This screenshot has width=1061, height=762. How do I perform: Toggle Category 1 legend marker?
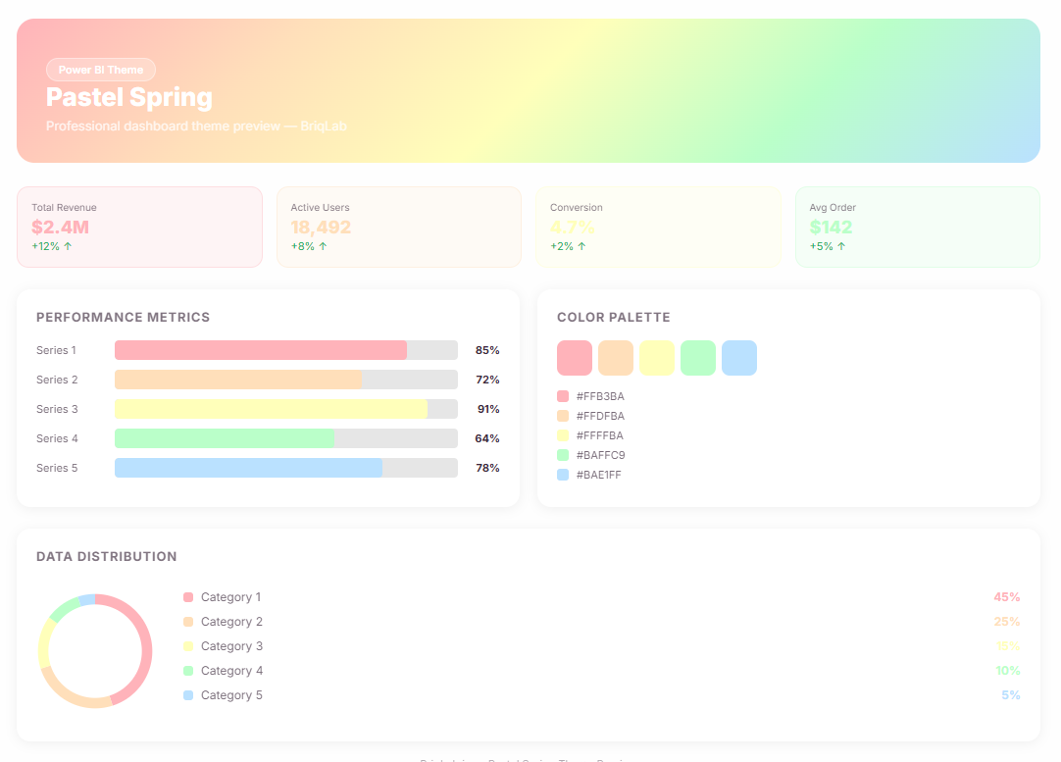tap(188, 597)
